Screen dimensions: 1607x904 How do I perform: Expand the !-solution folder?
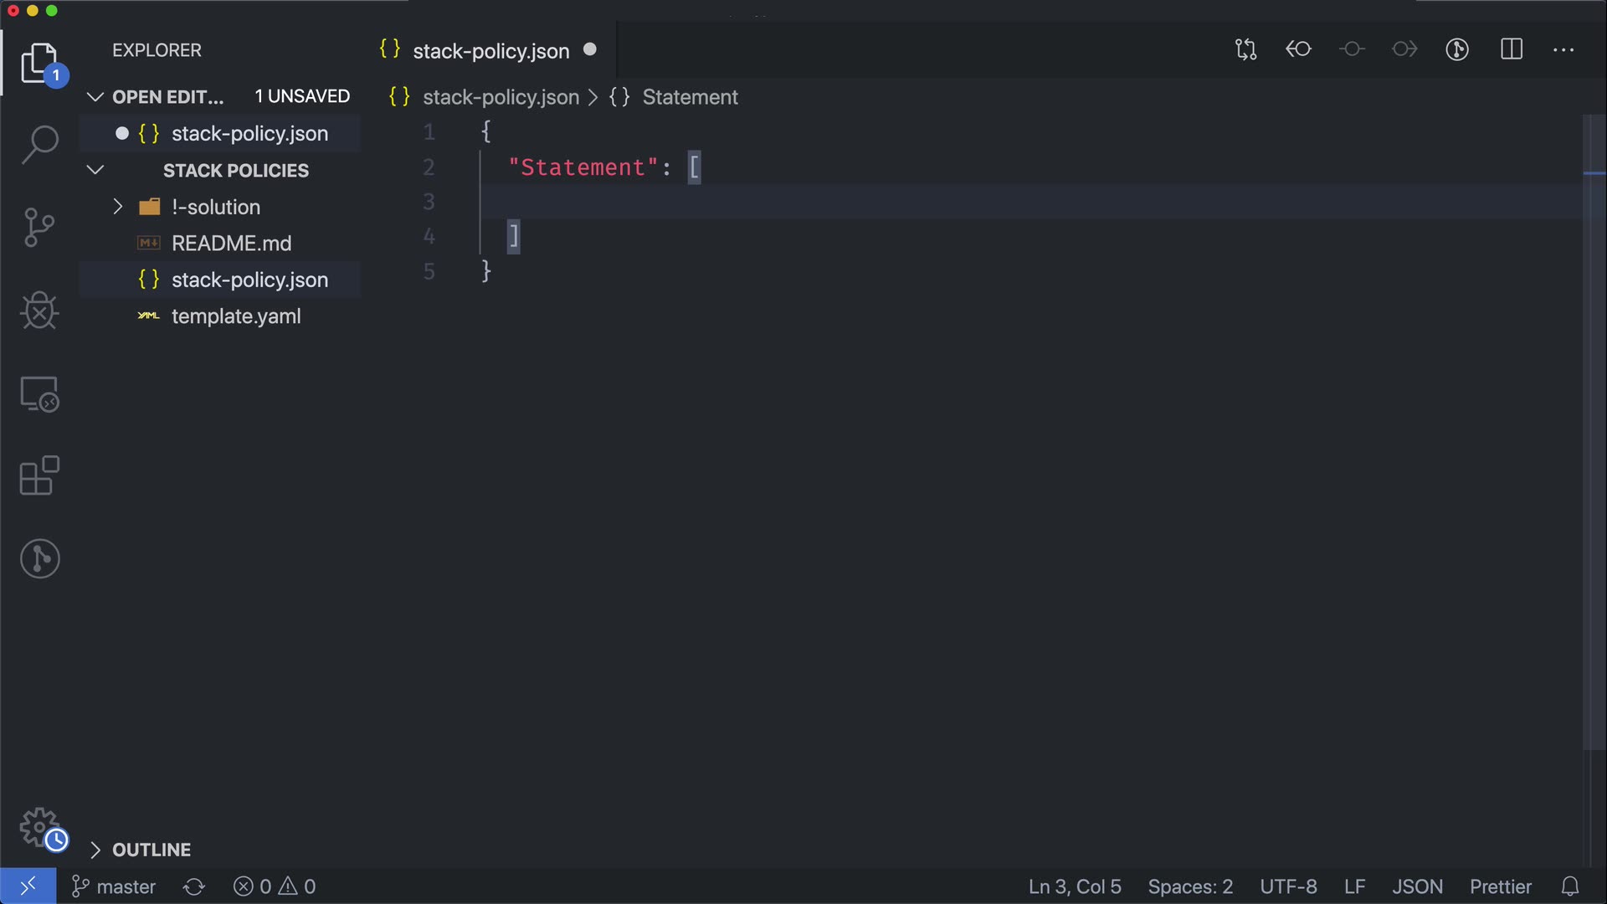(x=118, y=207)
